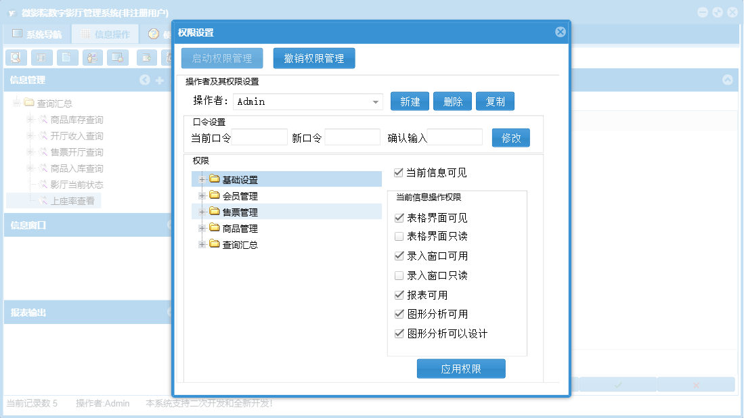Switch to the 信息操作 tab

pyautogui.click(x=106, y=34)
